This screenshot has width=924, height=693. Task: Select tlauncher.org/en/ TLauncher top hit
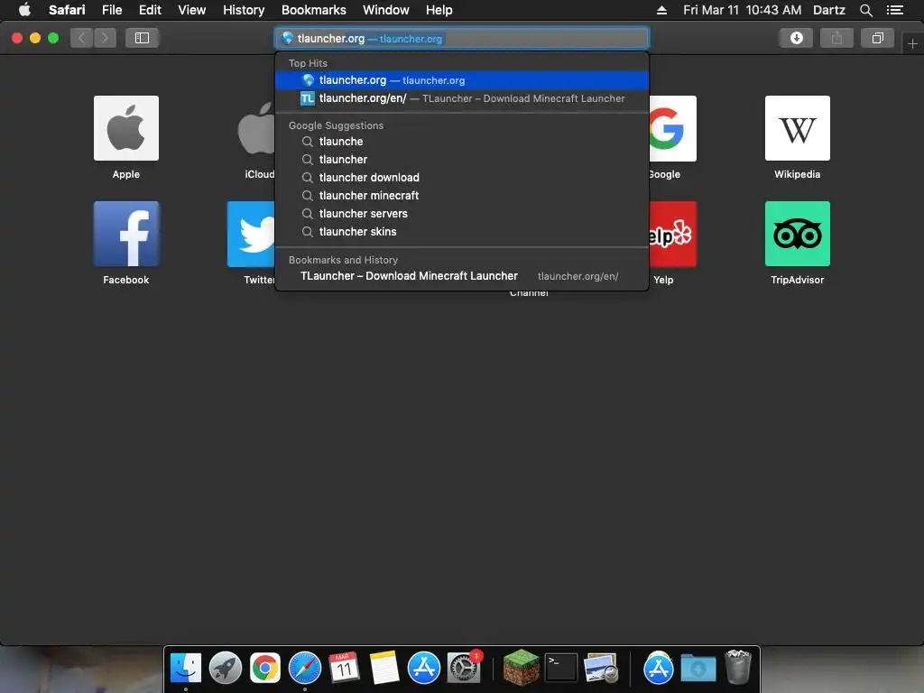462,98
